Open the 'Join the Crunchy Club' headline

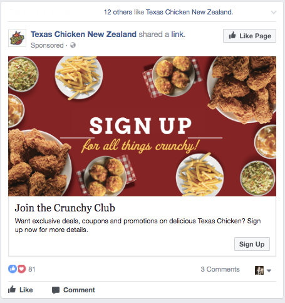pos(65,208)
